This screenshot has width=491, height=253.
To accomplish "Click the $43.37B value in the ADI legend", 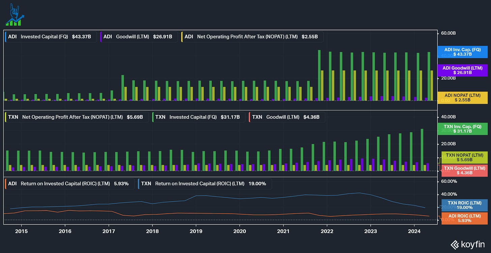I will (x=81, y=37).
